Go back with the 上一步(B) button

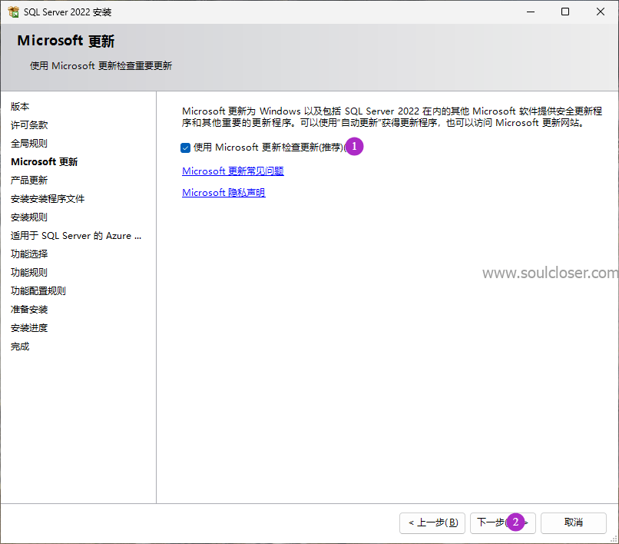pos(432,523)
